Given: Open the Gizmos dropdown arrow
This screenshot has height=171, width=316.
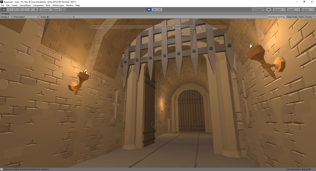Looking at the screenshot, I should pos(314,17).
